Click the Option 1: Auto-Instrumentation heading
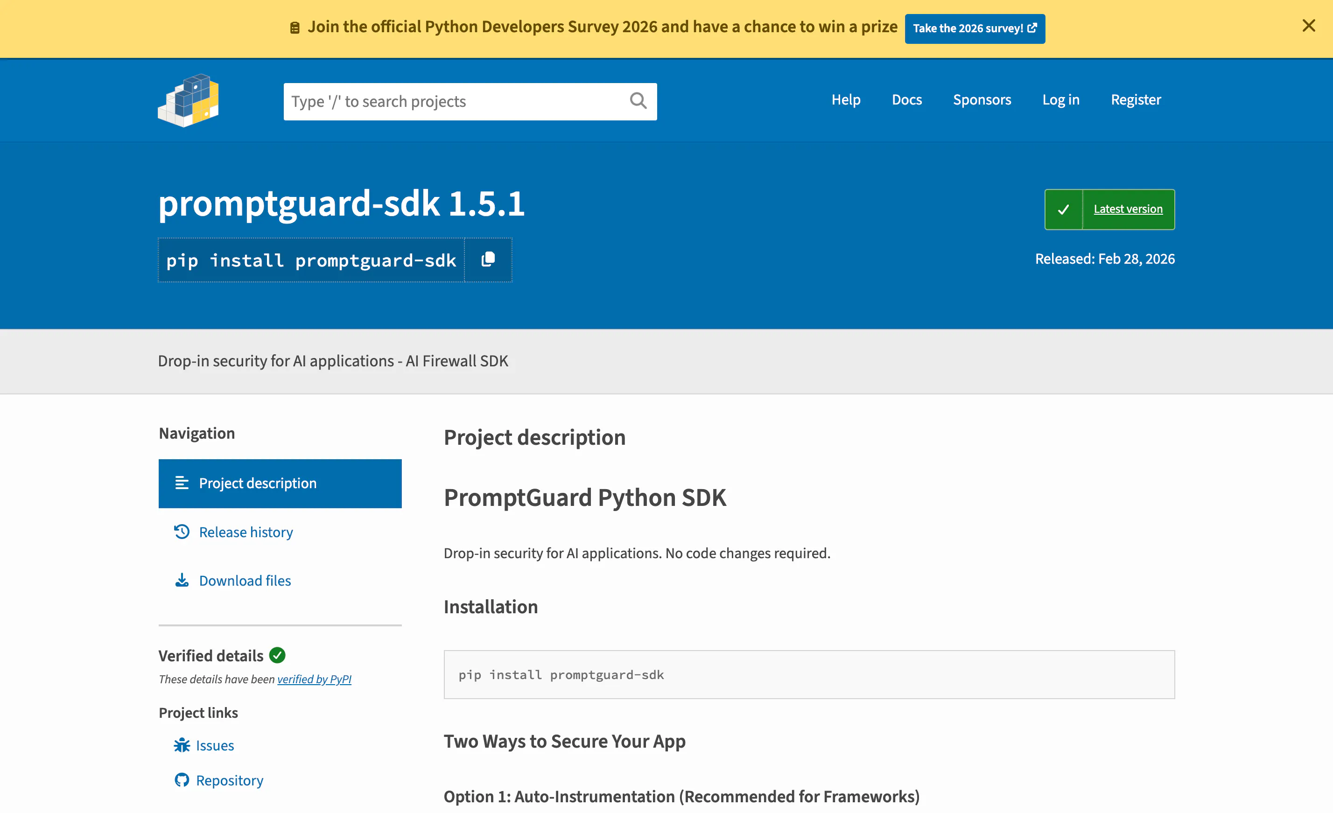The width and height of the screenshot is (1333, 813). (681, 797)
